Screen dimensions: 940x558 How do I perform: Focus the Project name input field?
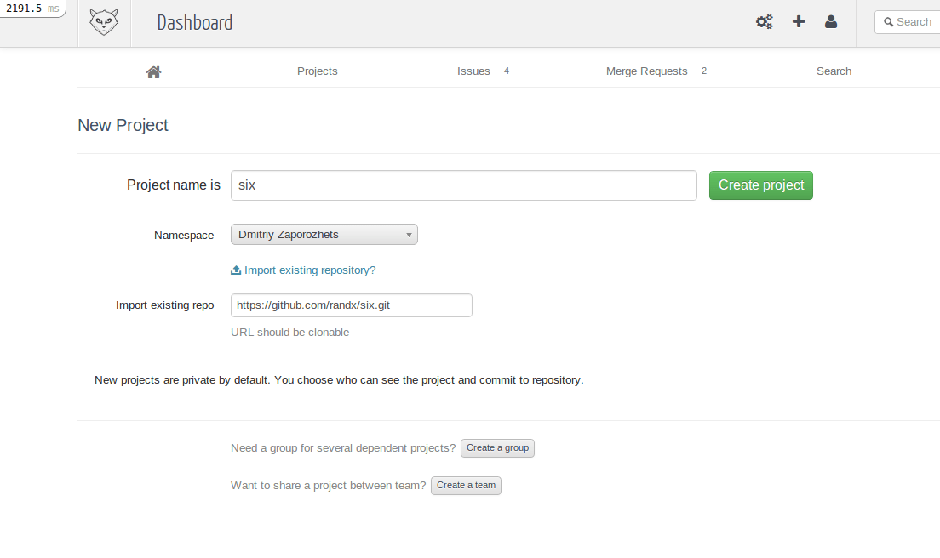(x=463, y=185)
